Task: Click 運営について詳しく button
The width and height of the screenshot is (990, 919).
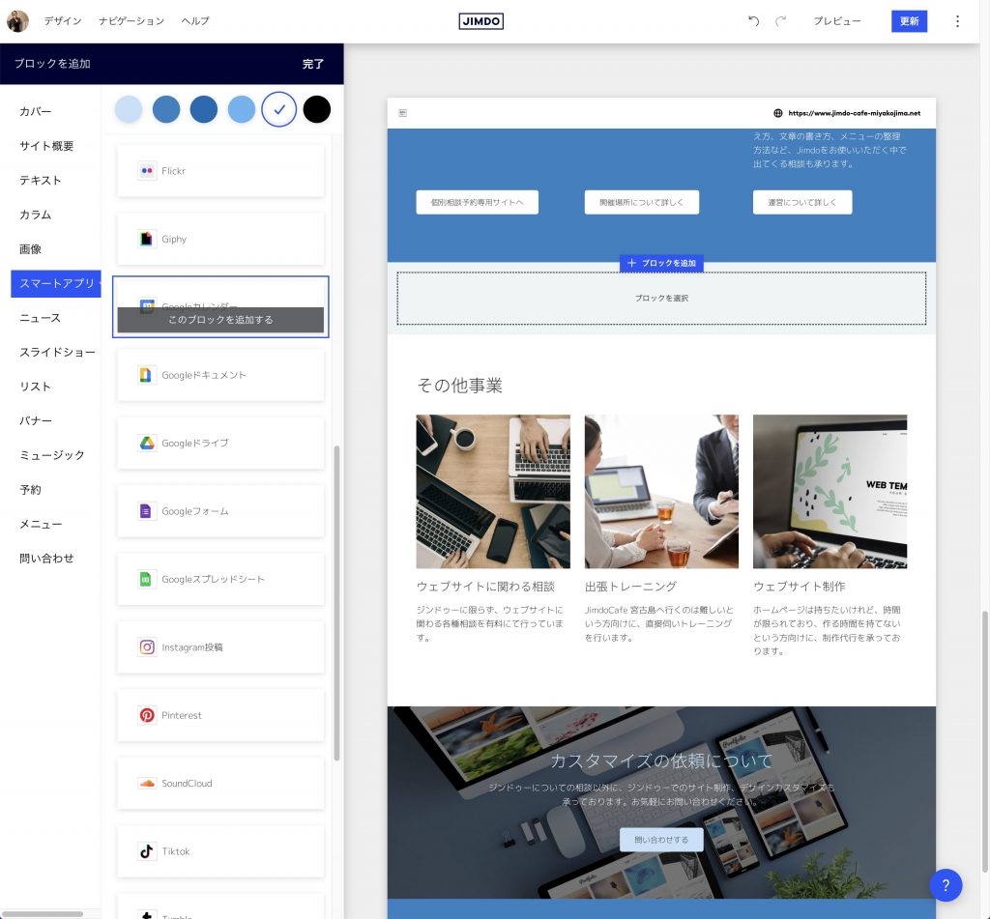Action: coord(802,202)
